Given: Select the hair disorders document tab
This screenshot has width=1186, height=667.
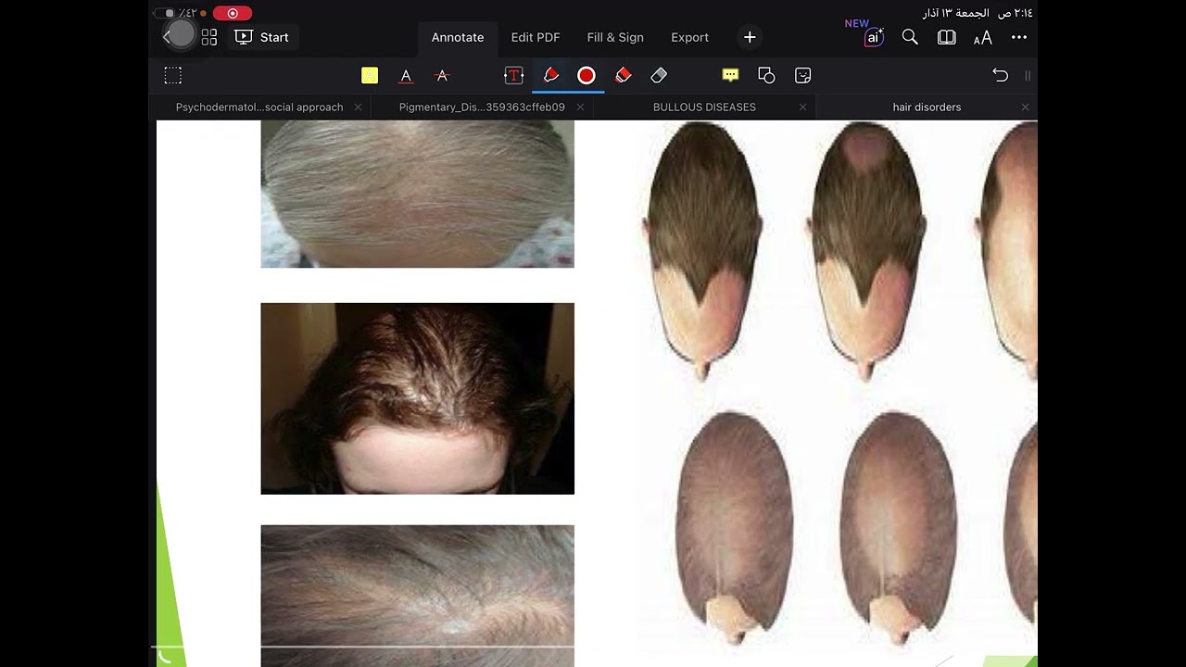Looking at the screenshot, I should click(x=927, y=107).
